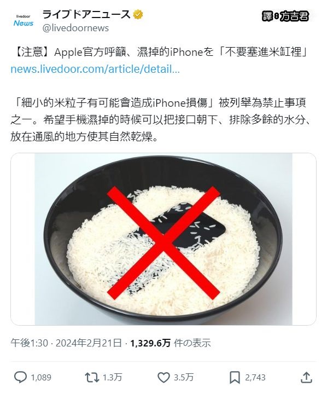
Task: Click the retweet arrows icon
Action: [x=92, y=377]
